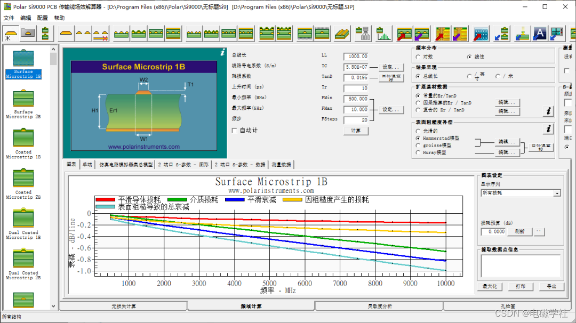Select Dual Coated Microstrip 2B structure
The image size is (576, 323).
point(23,265)
